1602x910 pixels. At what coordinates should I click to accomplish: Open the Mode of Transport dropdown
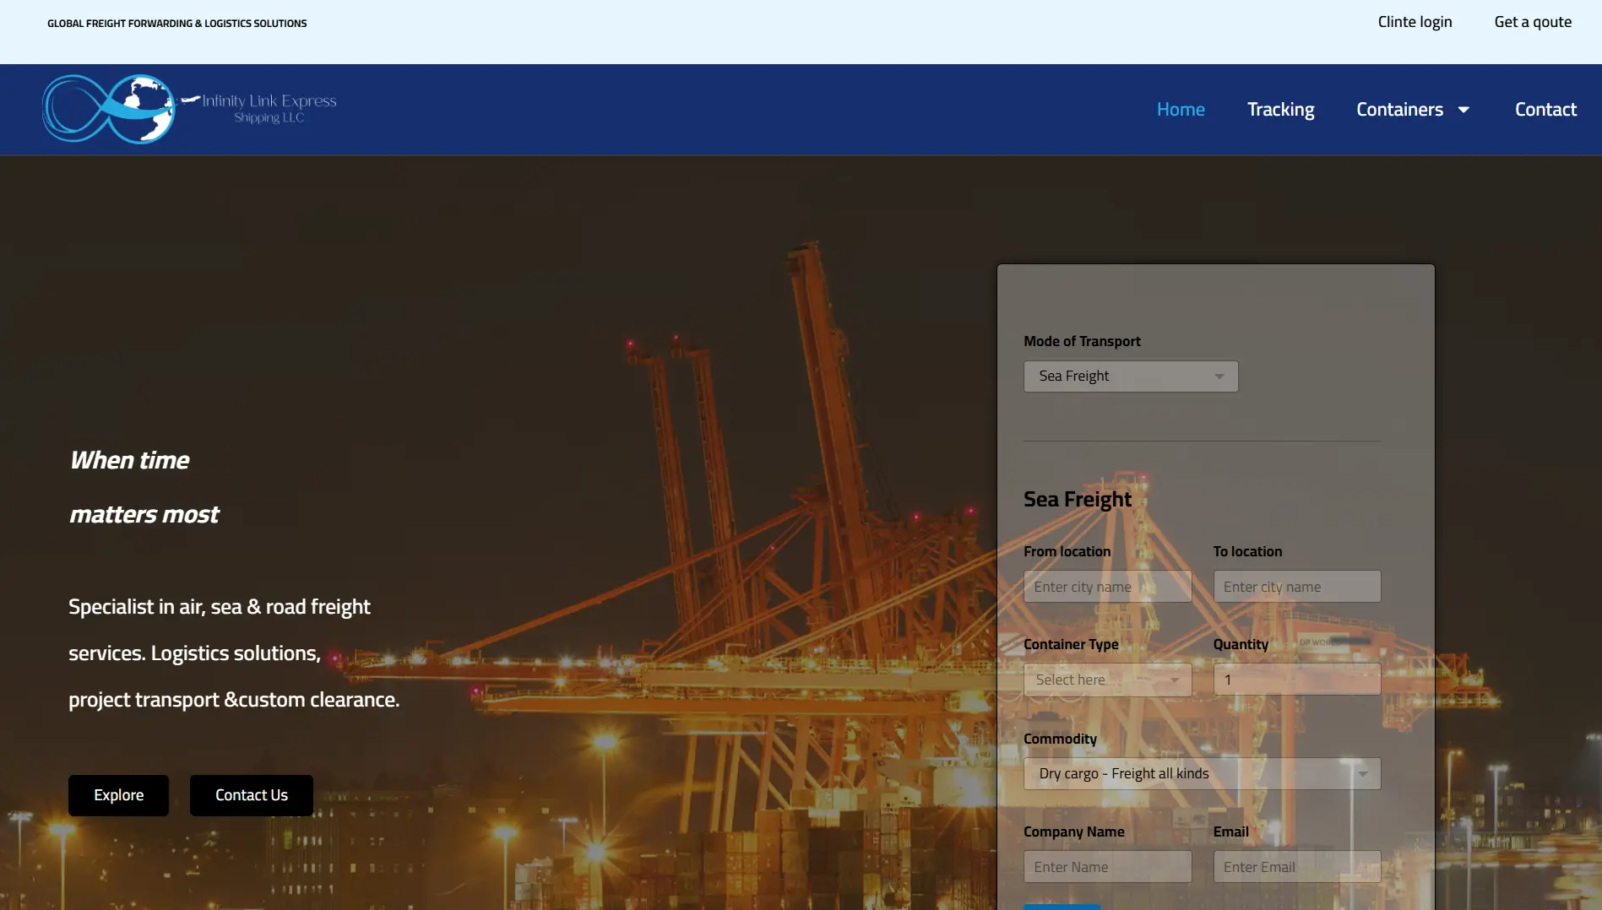[1130, 376]
